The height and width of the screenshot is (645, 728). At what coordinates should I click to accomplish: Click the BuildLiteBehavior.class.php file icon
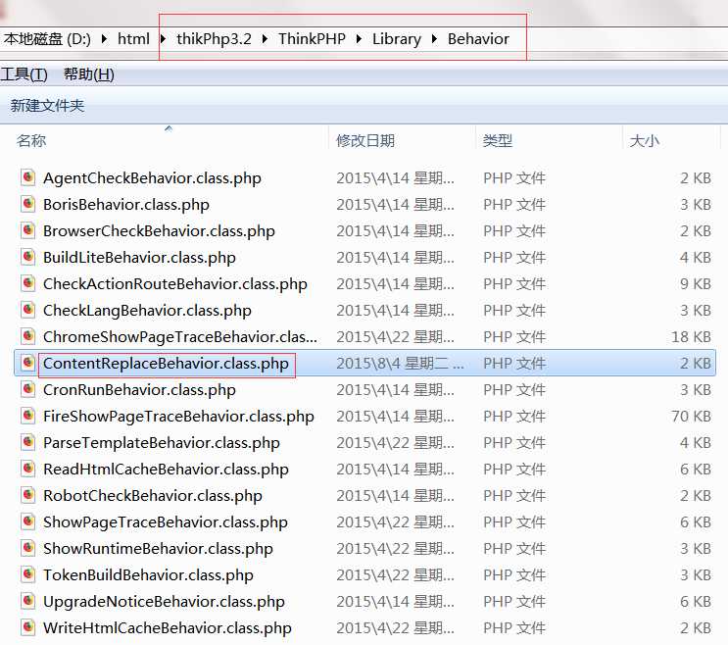click(x=27, y=256)
